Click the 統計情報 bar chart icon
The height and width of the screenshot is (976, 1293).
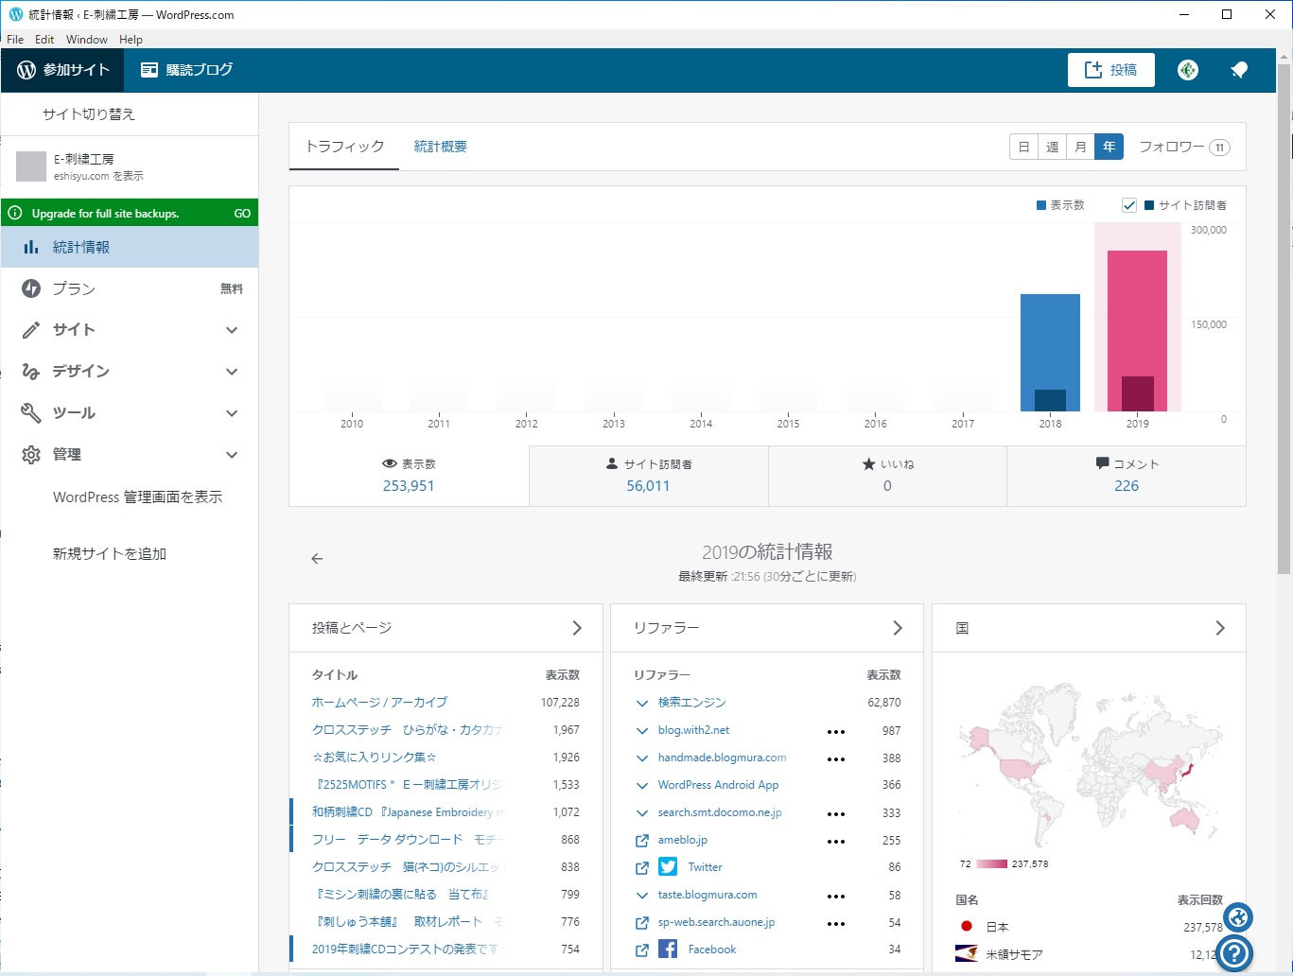(31, 247)
